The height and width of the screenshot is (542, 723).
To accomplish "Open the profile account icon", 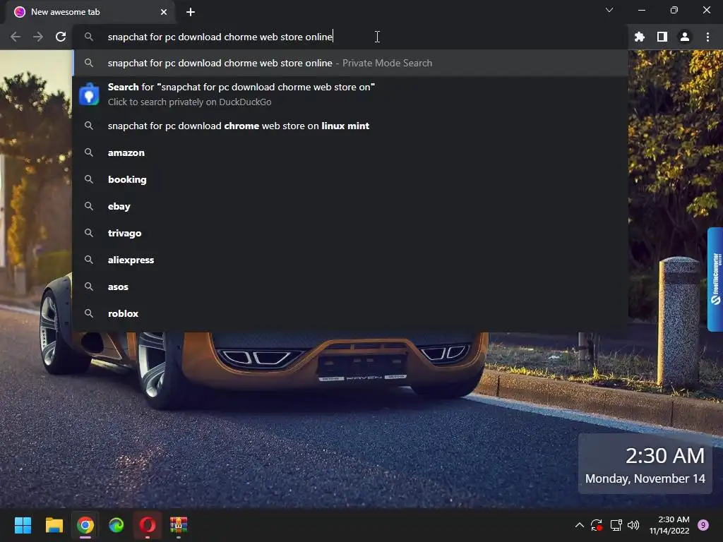I will 685,37.
